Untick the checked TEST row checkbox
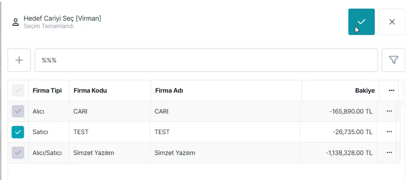 click(x=18, y=132)
